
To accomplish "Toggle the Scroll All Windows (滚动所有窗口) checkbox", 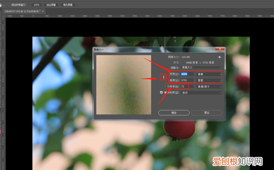I will (x=9, y=5).
